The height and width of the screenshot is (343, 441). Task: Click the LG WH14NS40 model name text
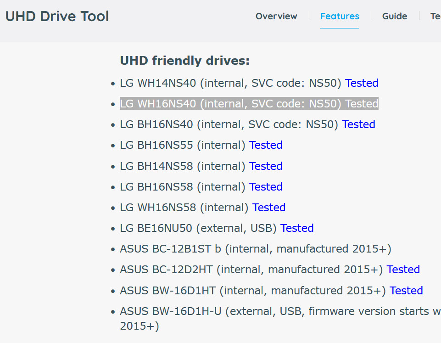coord(158,83)
